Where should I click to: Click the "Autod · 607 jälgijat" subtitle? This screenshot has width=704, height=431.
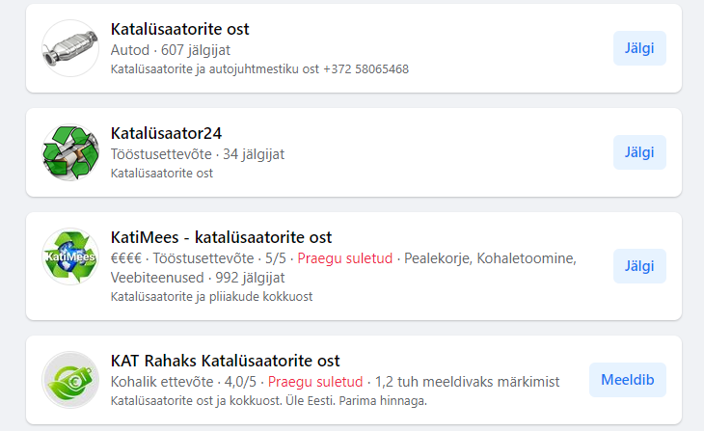[x=171, y=49]
